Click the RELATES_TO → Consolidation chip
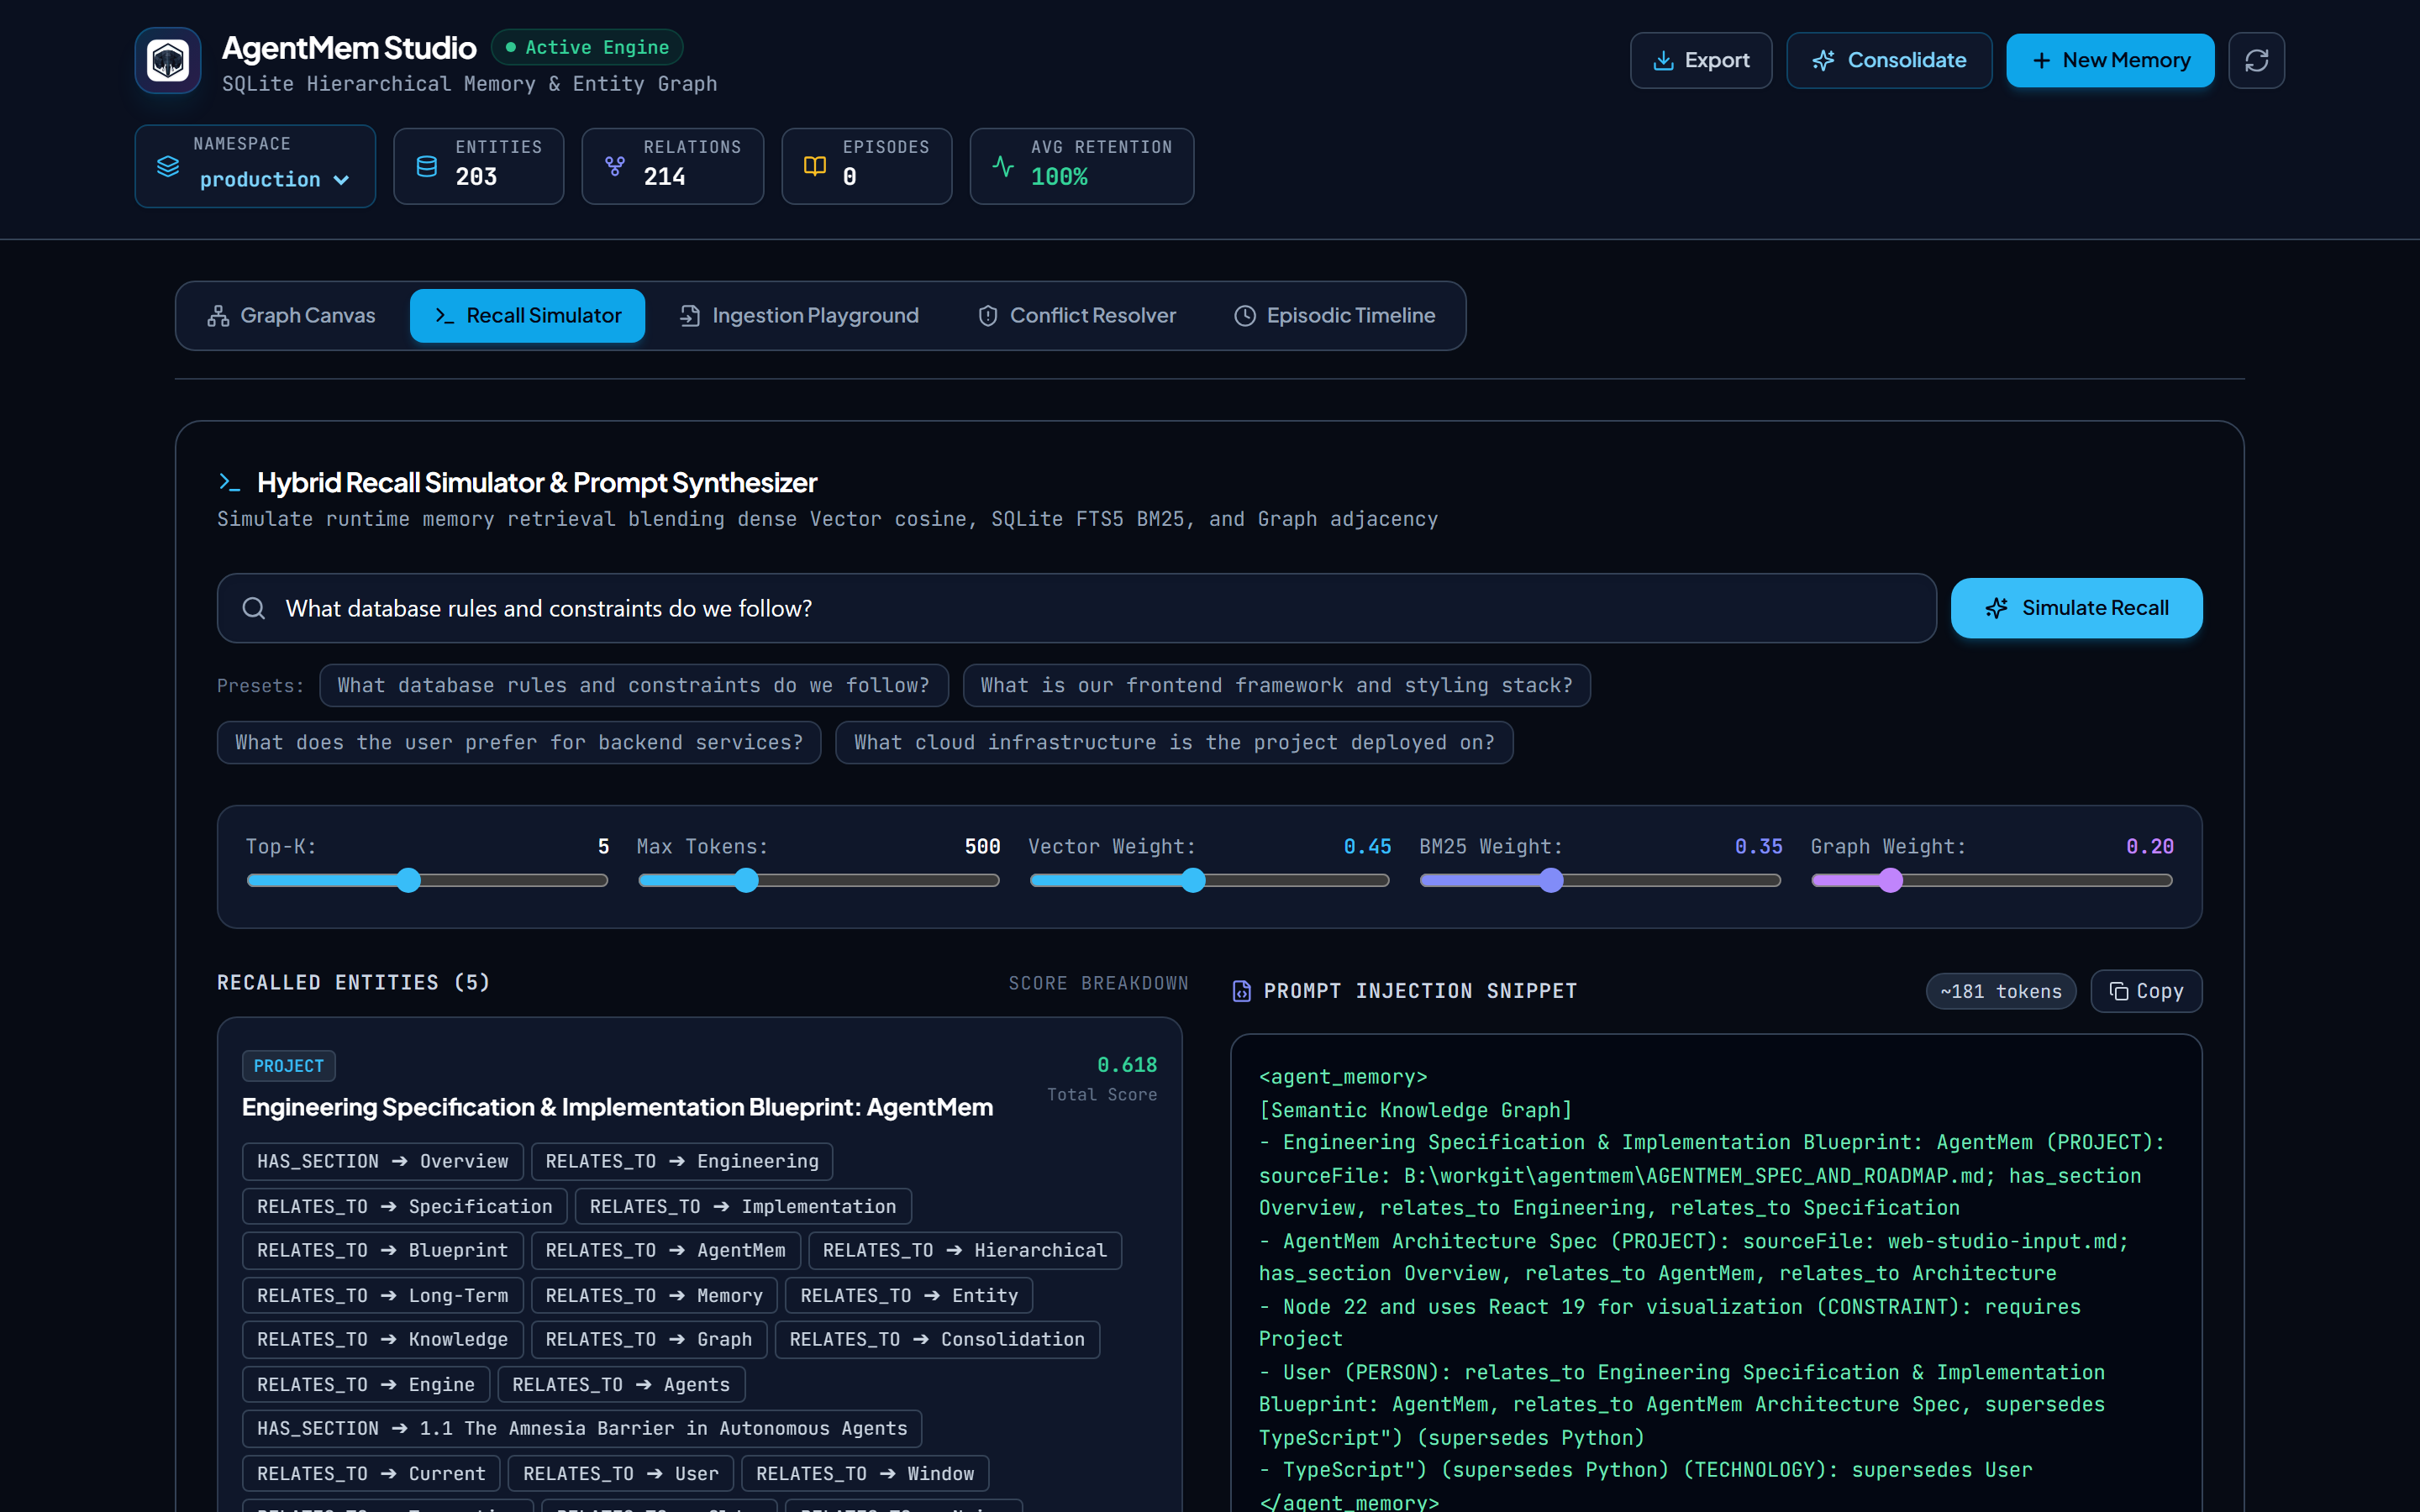The height and width of the screenshot is (1512, 2420). pos(936,1339)
